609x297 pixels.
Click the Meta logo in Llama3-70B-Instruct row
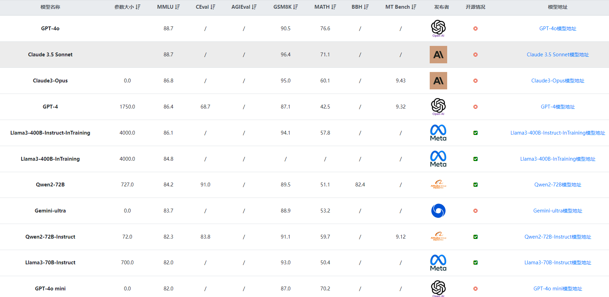point(438,263)
